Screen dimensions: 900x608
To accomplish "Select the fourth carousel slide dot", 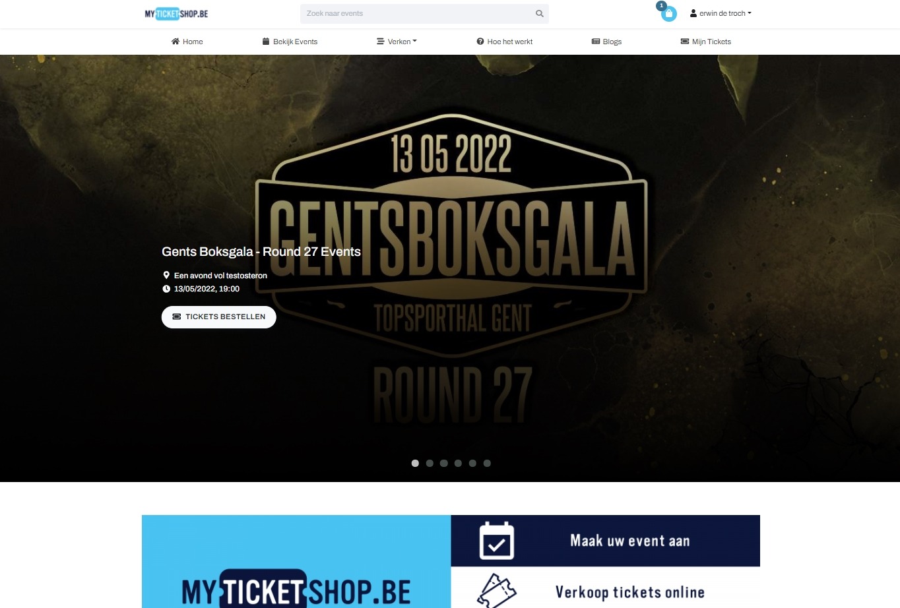I will click(x=458, y=464).
